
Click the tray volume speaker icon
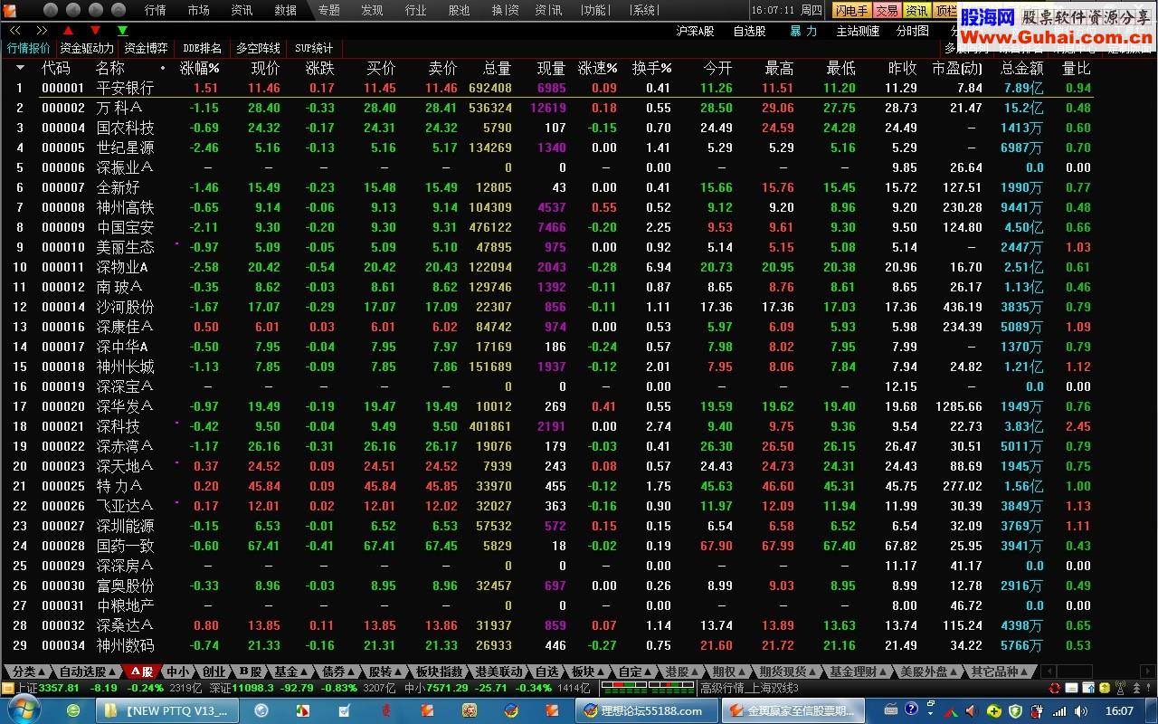tap(1080, 710)
